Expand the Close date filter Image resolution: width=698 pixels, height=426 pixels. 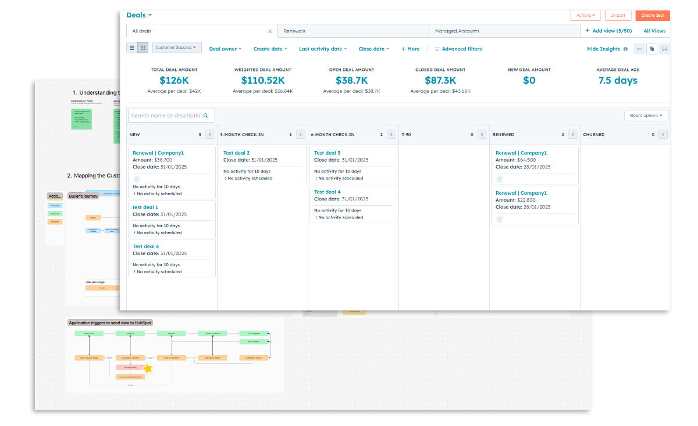point(374,49)
